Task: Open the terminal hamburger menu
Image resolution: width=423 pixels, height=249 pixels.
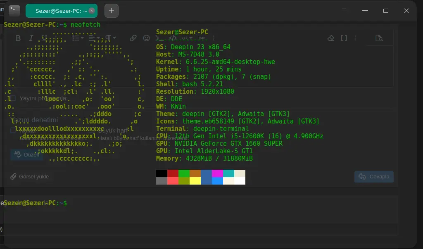Action: click(344, 11)
